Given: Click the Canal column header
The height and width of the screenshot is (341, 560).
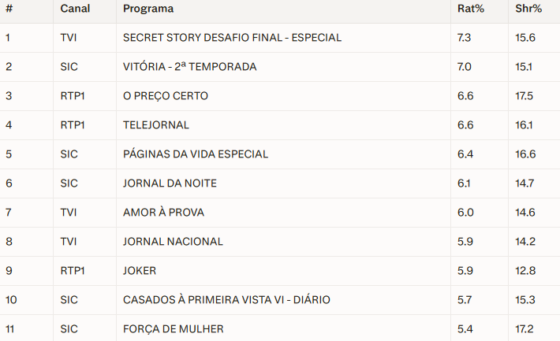Looking at the screenshot, I should [x=75, y=9].
